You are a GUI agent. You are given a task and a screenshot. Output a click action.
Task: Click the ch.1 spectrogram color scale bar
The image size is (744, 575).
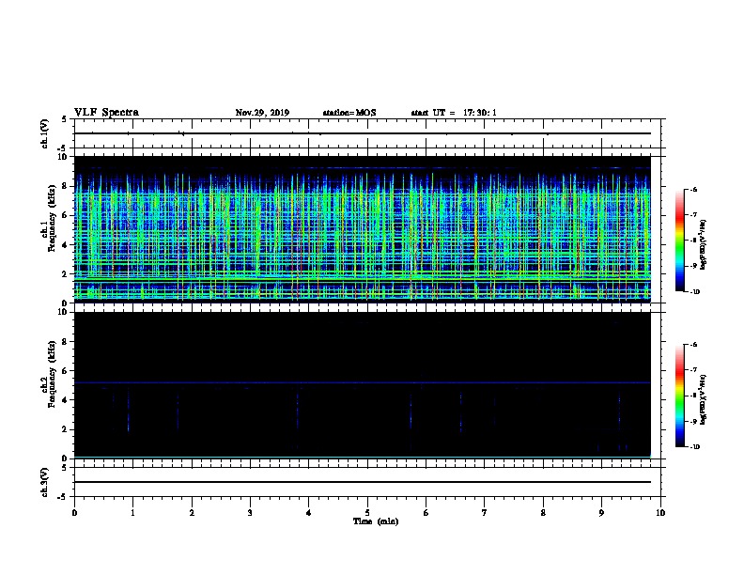coord(680,241)
